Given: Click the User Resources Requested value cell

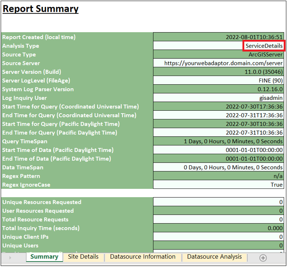Looking at the screenshot, I should pos(218,211).
